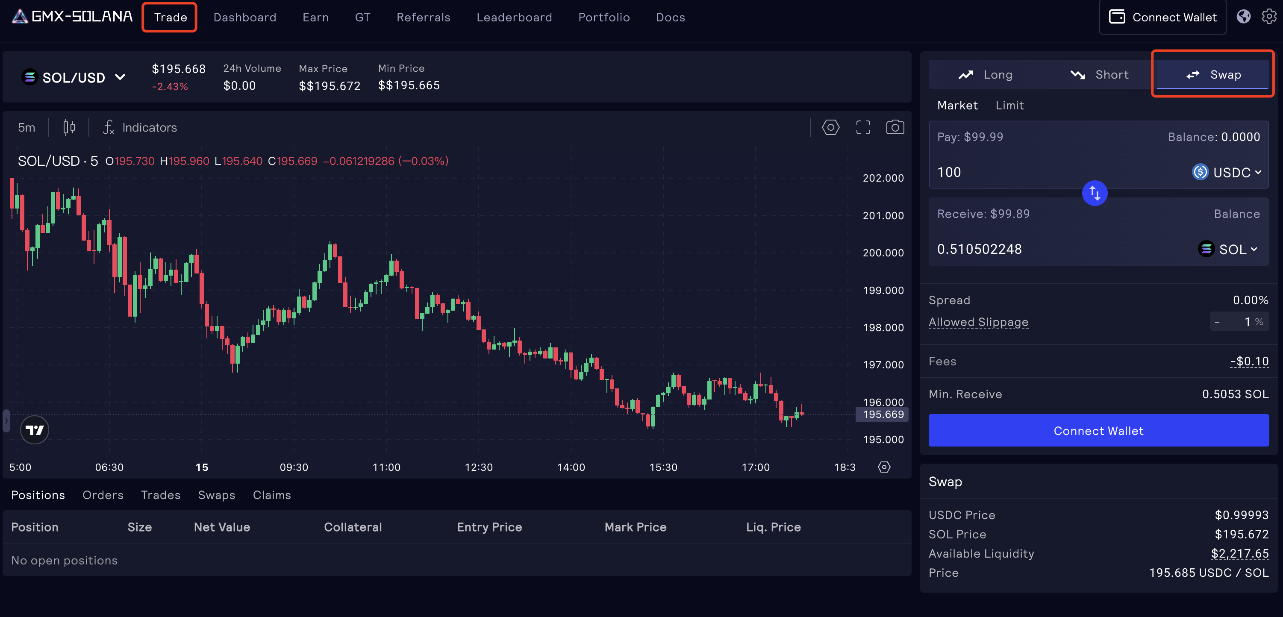Click the Connect Wallet button in the swap panel
The height and width of the screenshot is (617, 1283).
(x=1098, y=430)
